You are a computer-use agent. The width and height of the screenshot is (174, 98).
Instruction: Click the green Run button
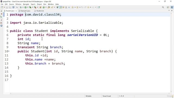26,7
